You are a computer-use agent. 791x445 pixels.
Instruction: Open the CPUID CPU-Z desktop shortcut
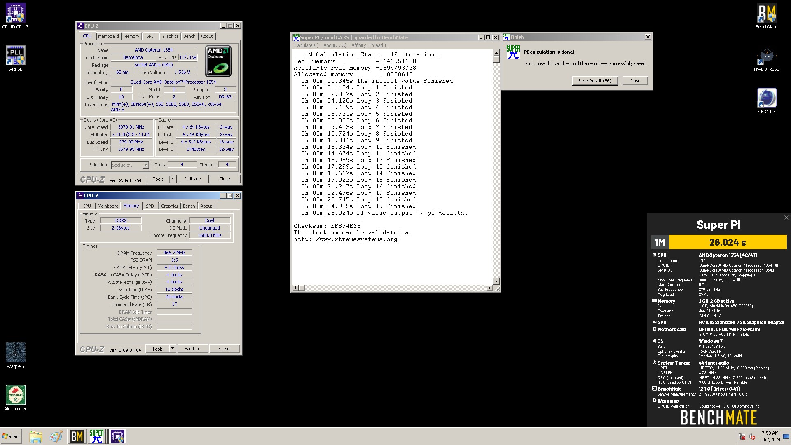(x=15, y=16)
